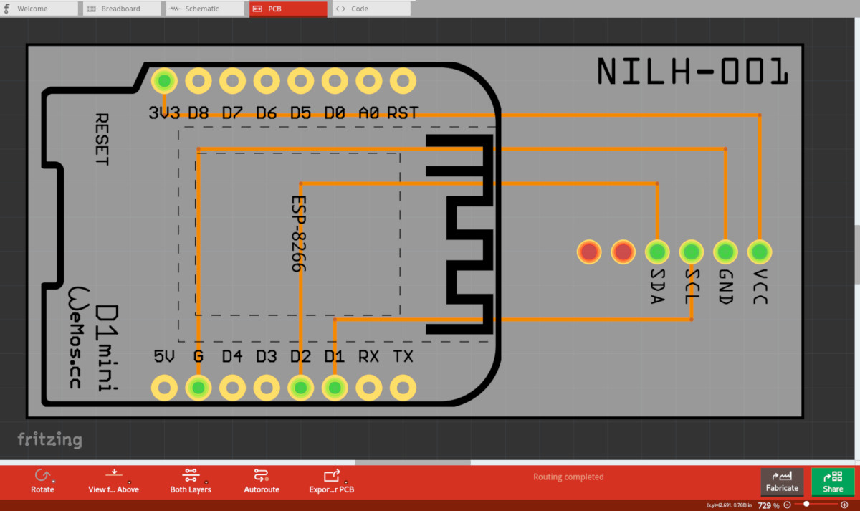Image resolution: width=860 pixels, height=511 pixels.
Task: Select the G ground pin pad
Action: (x=199, y=388)
